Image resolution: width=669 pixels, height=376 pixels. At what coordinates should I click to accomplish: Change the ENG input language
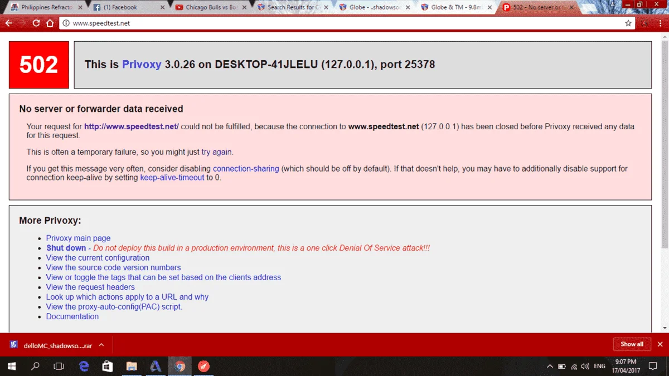click(600, 367)
